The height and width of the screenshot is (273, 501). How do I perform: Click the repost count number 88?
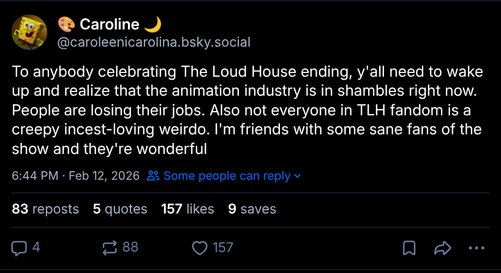pyautogui.click(x=130, y=247)
